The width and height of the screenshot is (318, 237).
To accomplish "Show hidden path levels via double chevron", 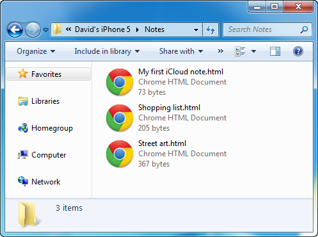I will 68,29.
